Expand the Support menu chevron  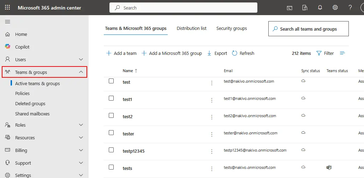point(81,163)
